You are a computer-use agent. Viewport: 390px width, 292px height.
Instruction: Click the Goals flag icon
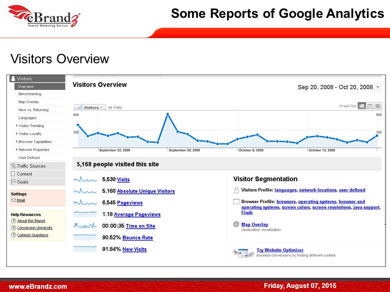click(x=13, y=182)
